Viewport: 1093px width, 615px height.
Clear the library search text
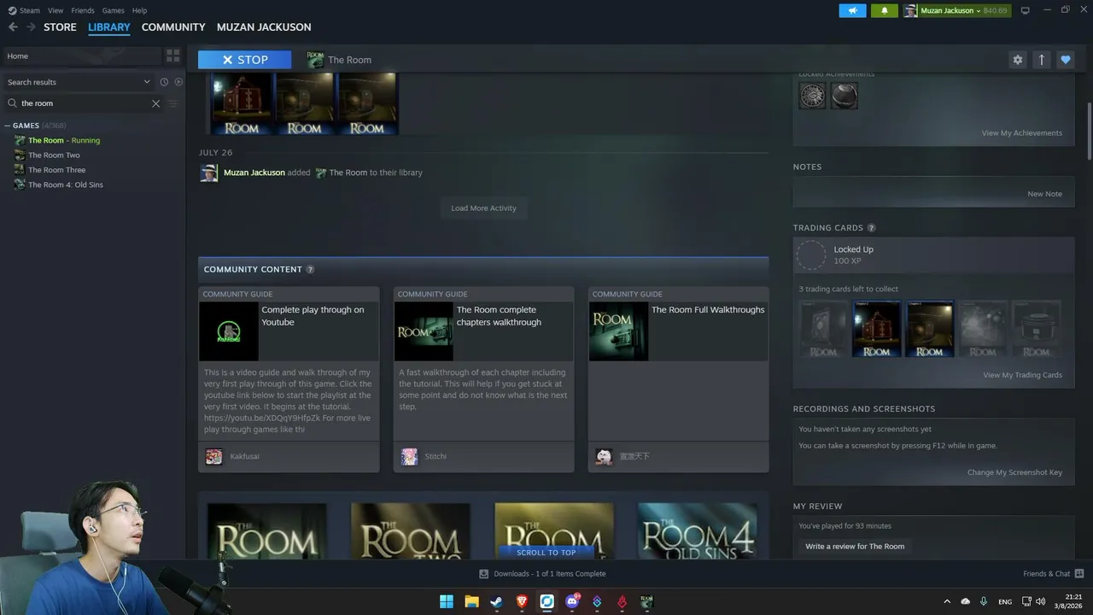pyautogui.click(x=155, y=103)
